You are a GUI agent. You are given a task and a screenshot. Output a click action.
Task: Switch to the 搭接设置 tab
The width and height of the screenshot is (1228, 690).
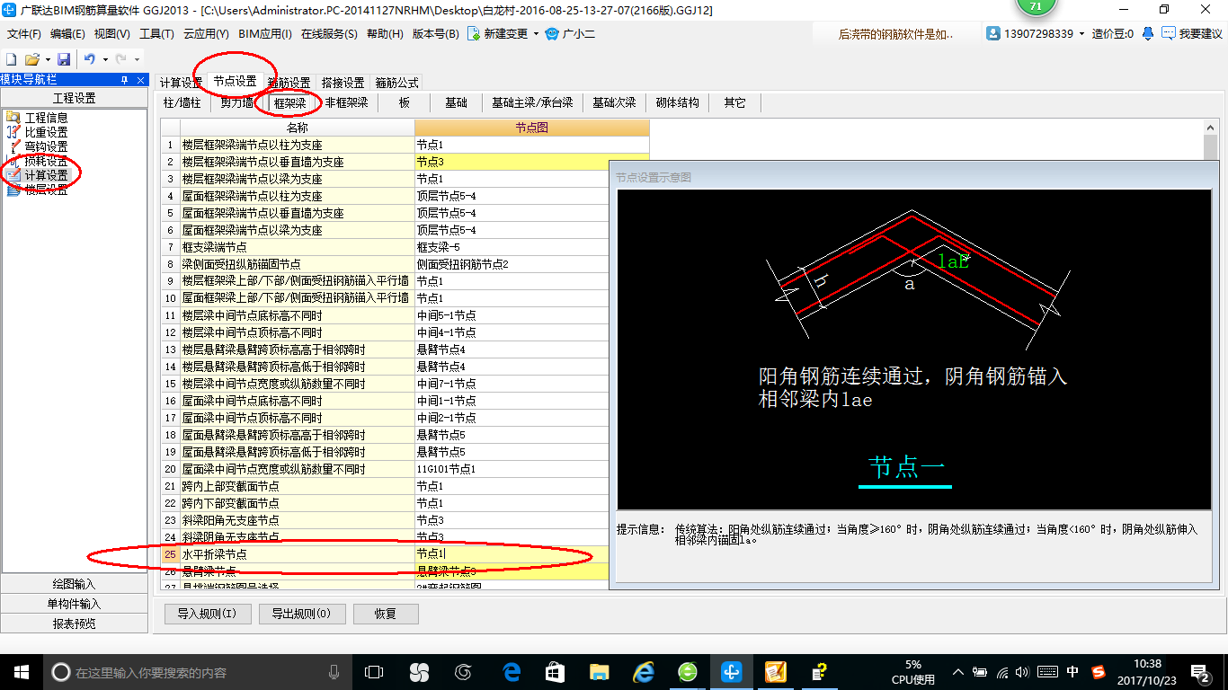coord(343,83)
